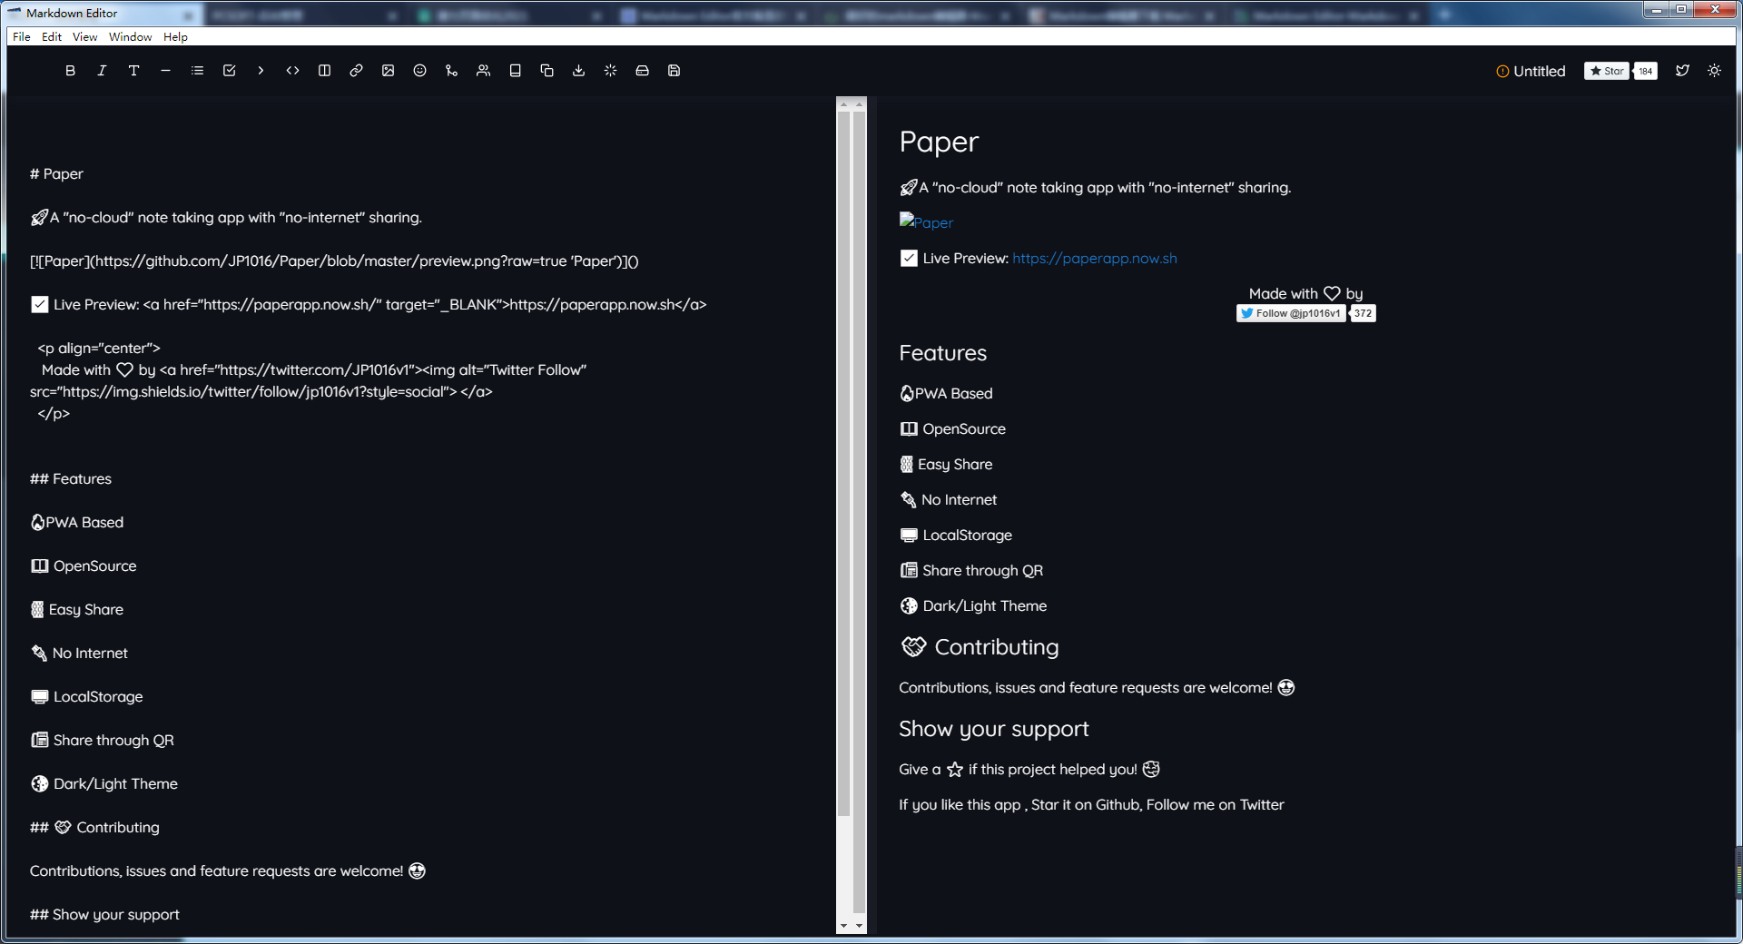Click the code brackets icon
The height and width of the screenshot is (944, 1743).
(x=292, y=71)
